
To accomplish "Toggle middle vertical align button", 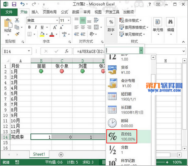I will [83, 20].
